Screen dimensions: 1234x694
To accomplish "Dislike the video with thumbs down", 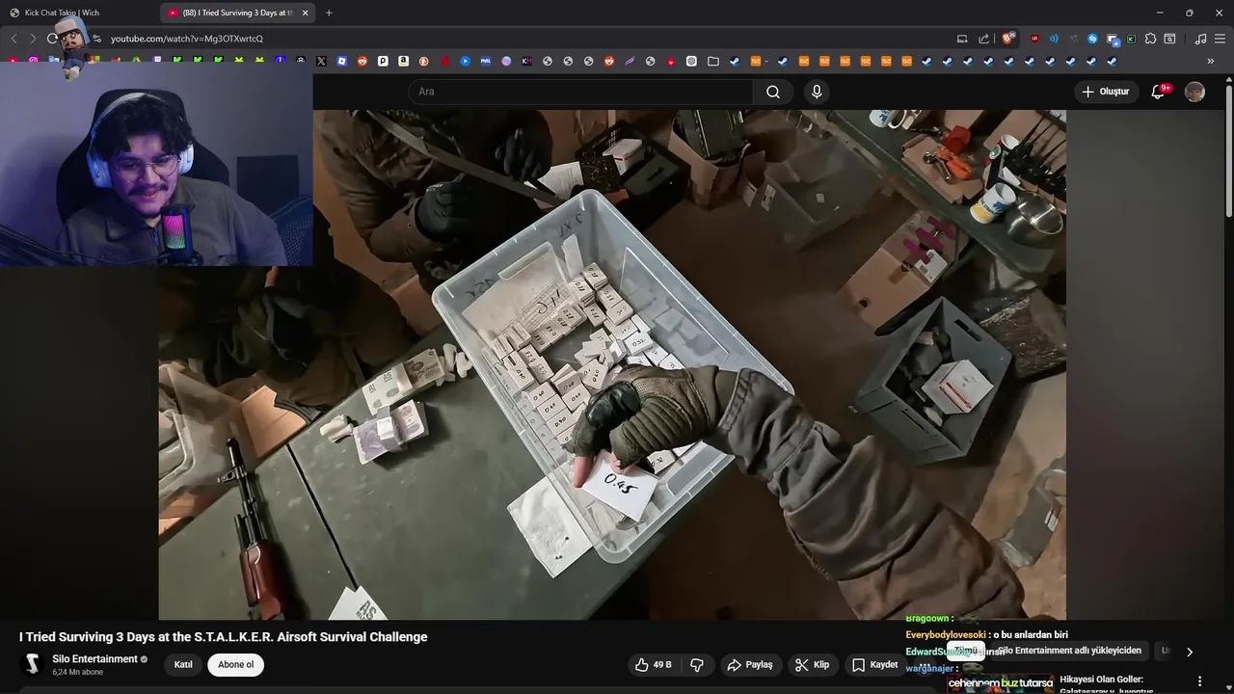I will tap(697, 665).
